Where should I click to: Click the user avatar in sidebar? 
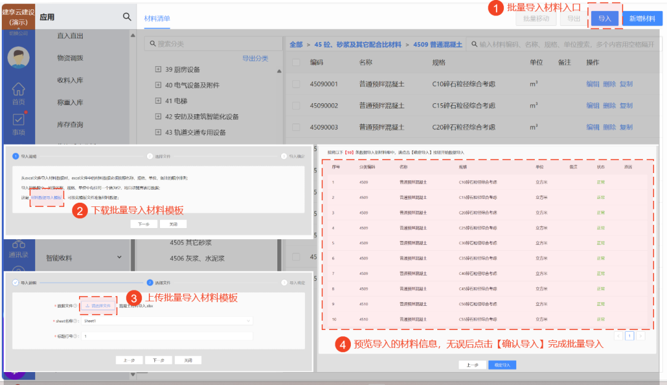tap(19, 57)
